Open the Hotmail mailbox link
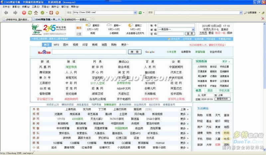 tap(160, 143)
